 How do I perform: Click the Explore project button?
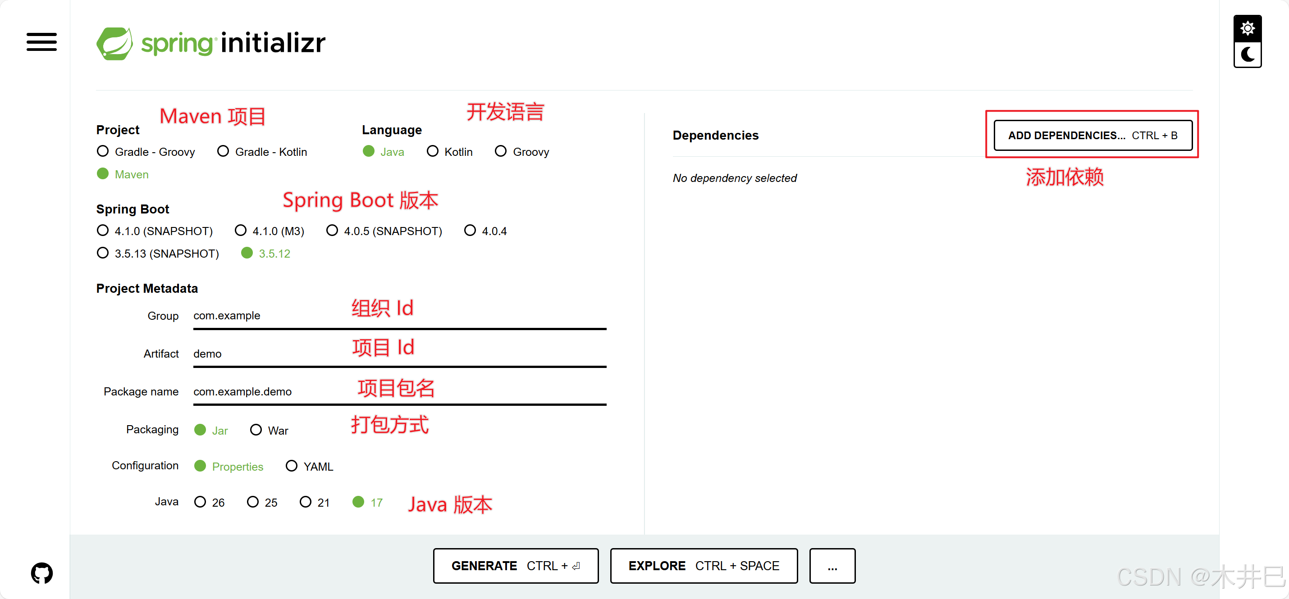coord(704,566)
